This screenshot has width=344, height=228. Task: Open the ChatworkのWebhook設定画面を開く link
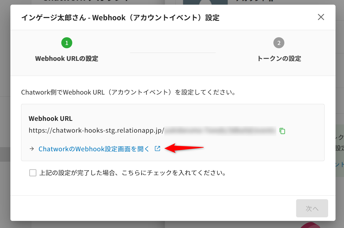coord(94,149)
